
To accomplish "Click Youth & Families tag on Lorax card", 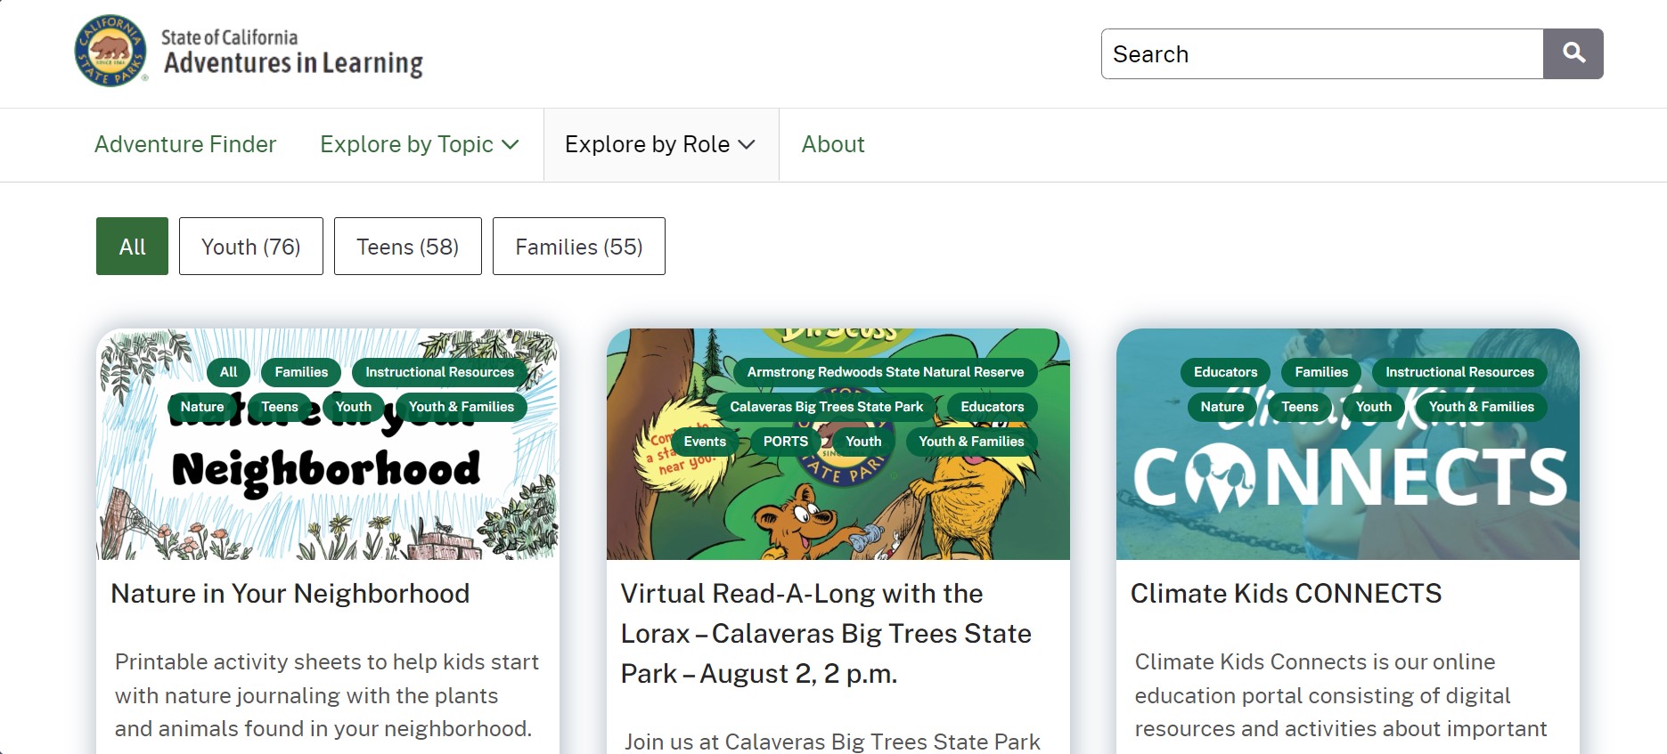I will [x=971, y=442].
